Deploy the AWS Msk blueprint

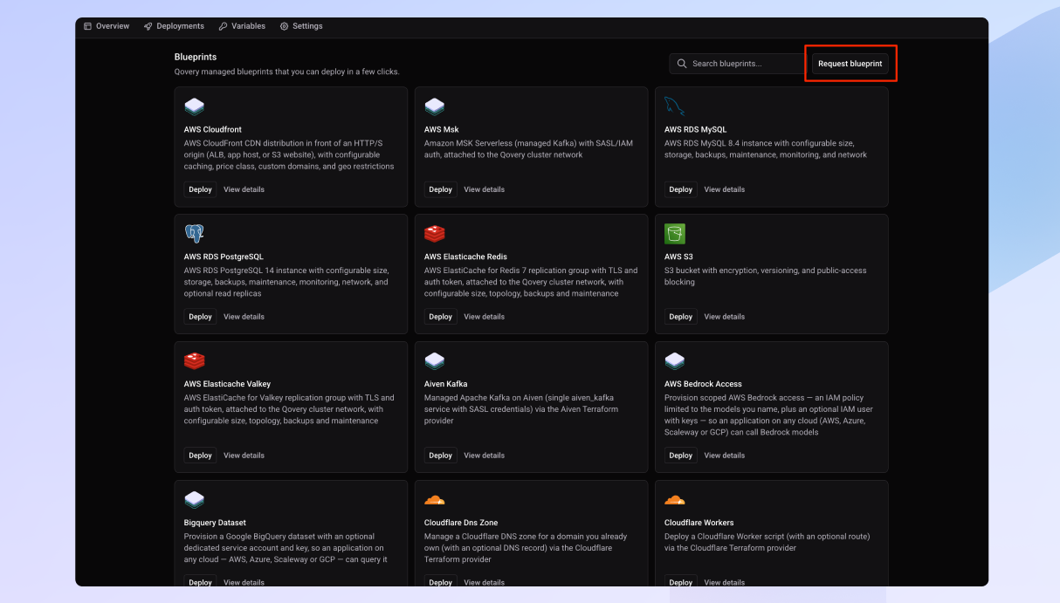440,189
